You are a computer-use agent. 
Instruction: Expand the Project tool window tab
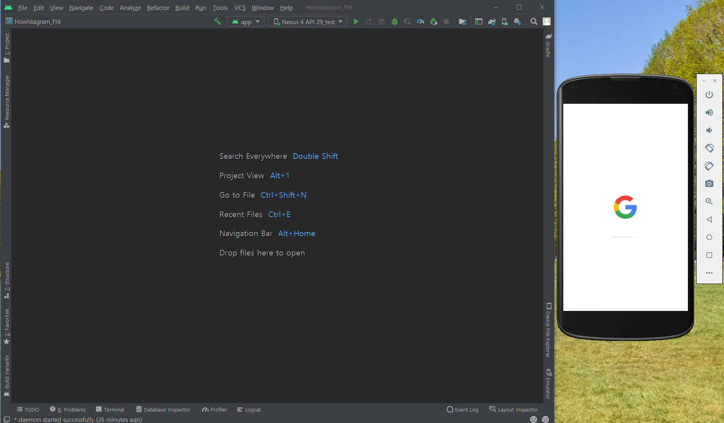6,48
